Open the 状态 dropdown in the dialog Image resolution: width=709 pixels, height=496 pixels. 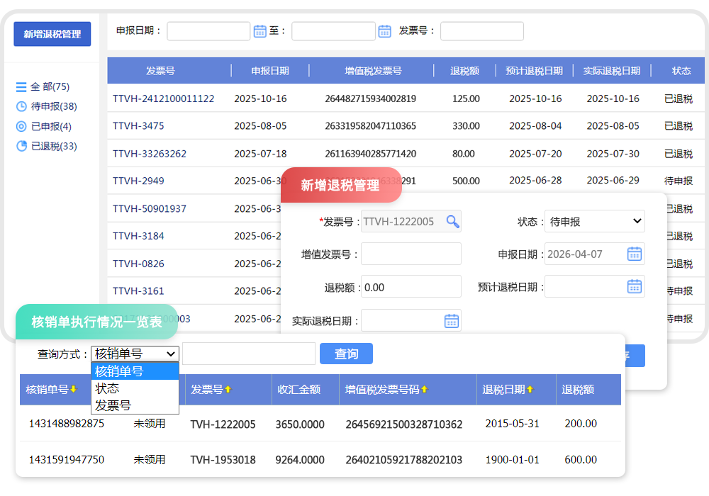click(x=595, y=221)
